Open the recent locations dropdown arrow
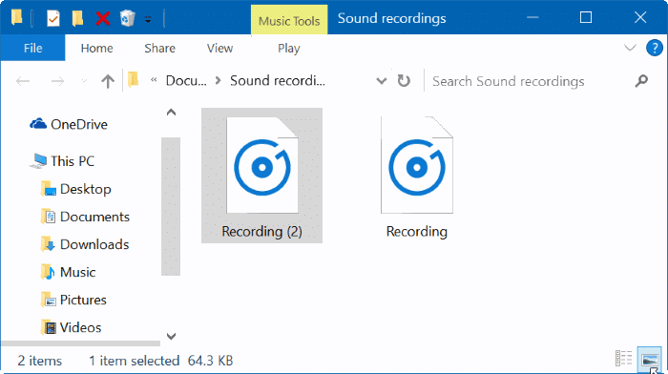This screenshot has height=374, width=668. (x=84, y=81)
